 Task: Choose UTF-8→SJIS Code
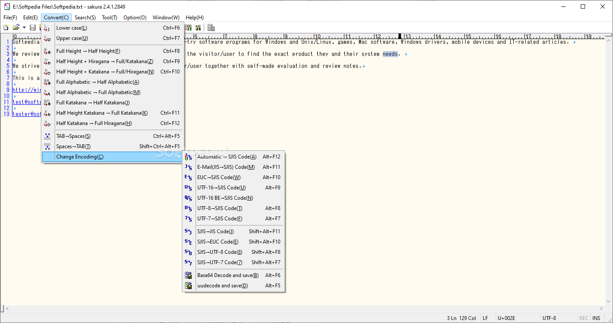pos(233,208)
